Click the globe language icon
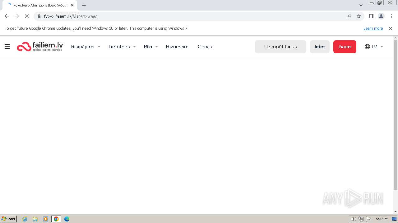 pos(367,47)
